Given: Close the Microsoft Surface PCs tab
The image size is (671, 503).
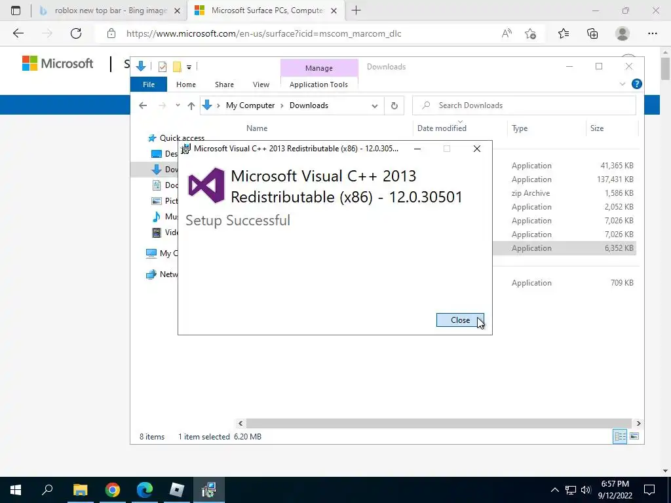Looking at the screenshot, I should 334,10.
